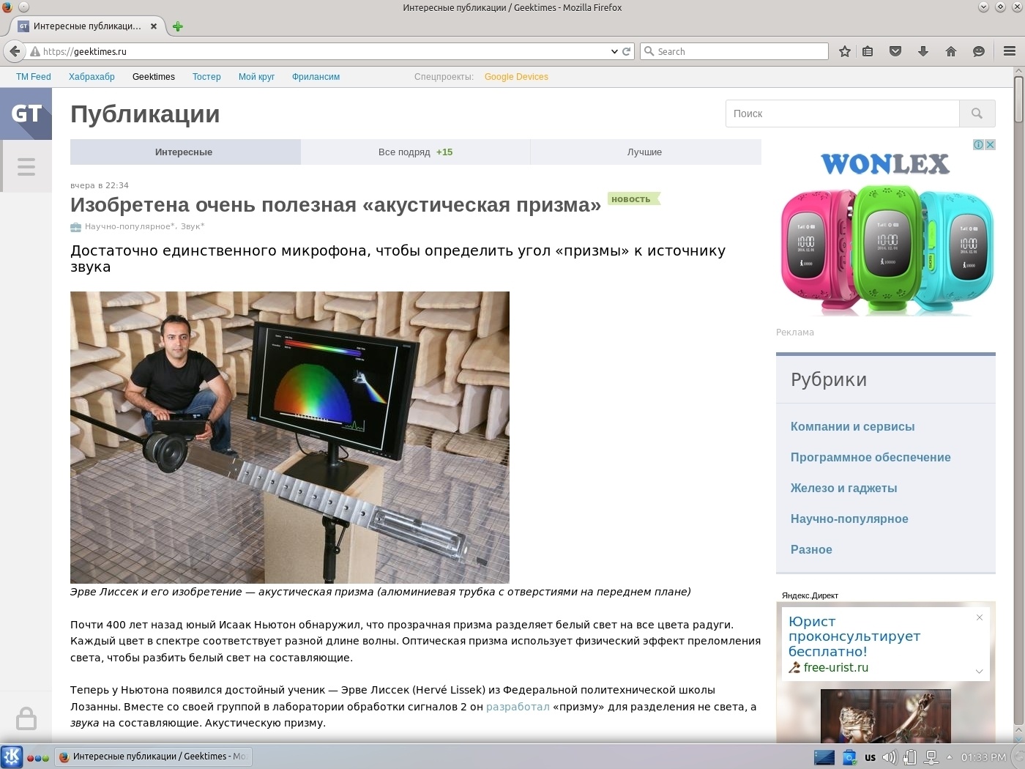Switch the US keyboard layout indicator
The width and height of the screenshot is (1025, 769).
point(870,757)
